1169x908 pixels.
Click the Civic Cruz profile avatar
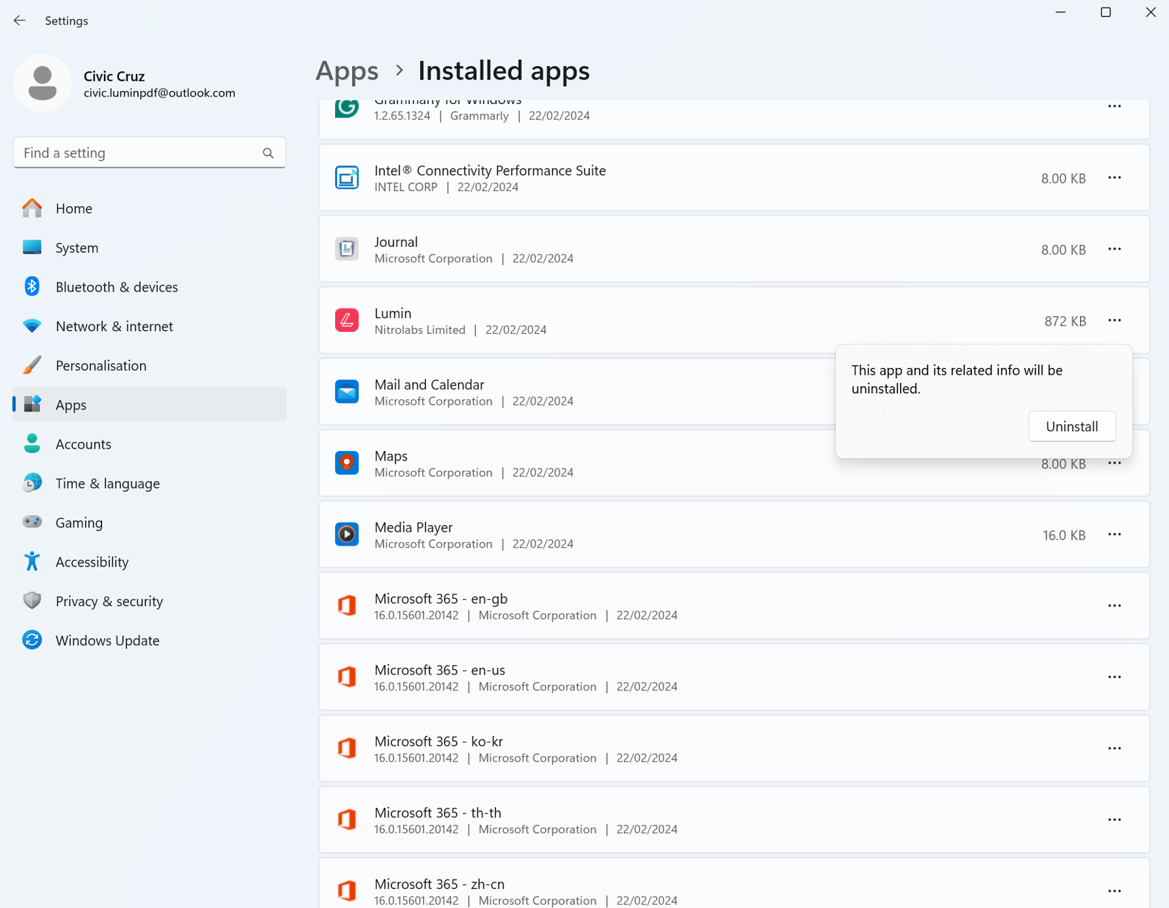click(x=42, y=82)
